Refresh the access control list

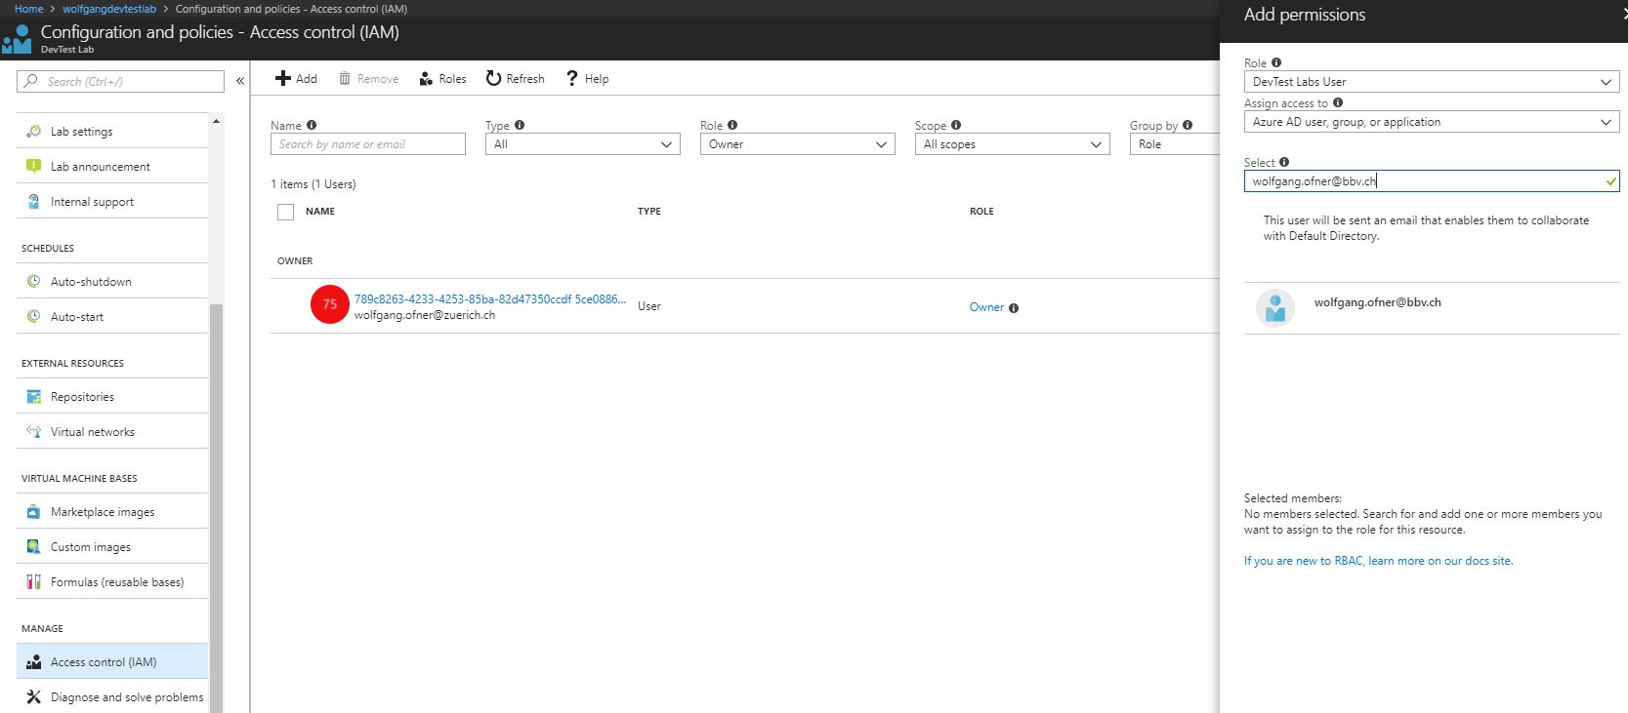point(515,79)
